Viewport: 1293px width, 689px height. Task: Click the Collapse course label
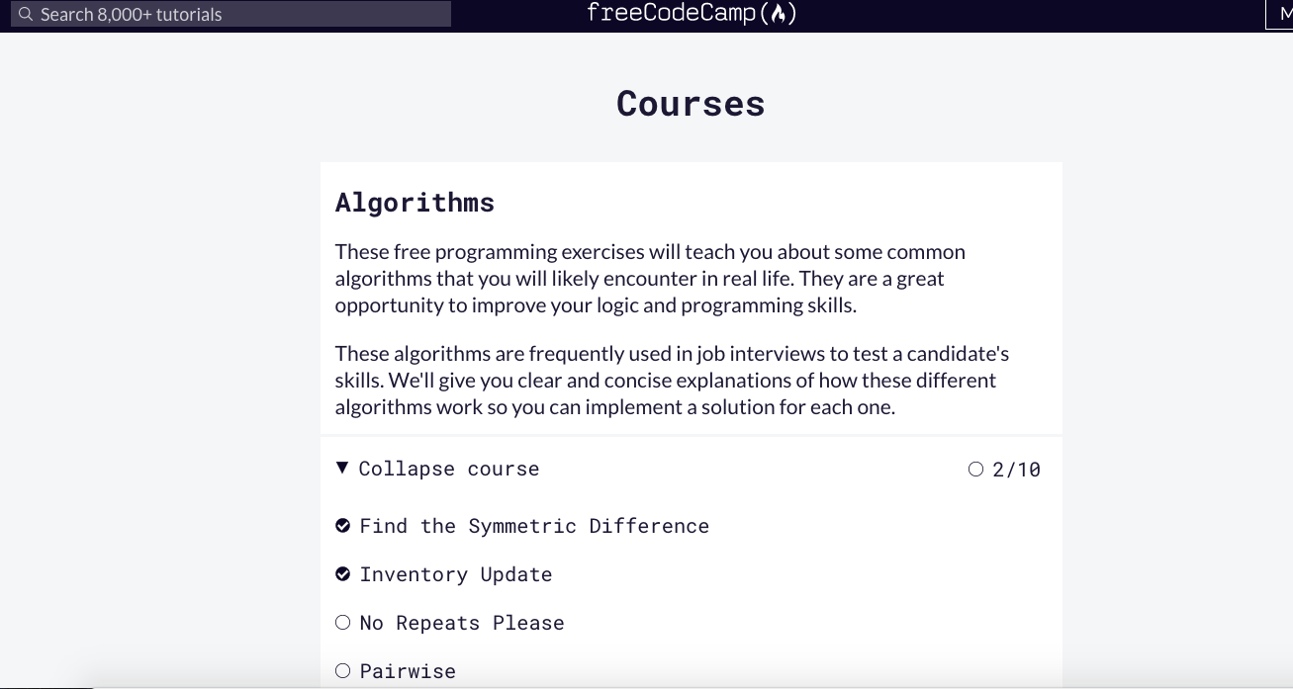(449, 469)
